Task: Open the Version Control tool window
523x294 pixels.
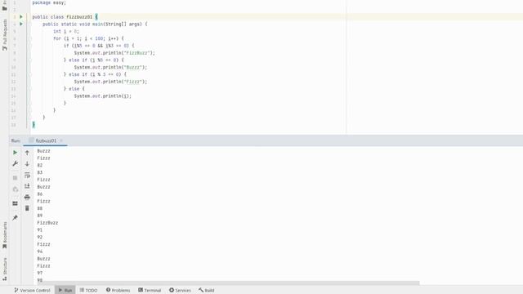Action: pos(32,291)
